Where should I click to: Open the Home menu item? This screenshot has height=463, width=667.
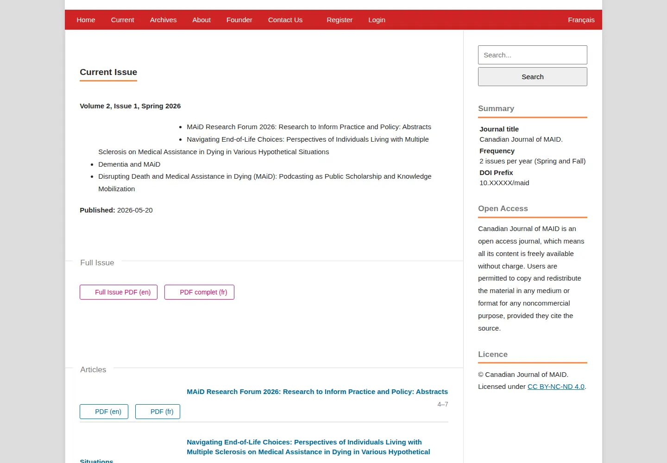tap(86, 20)
